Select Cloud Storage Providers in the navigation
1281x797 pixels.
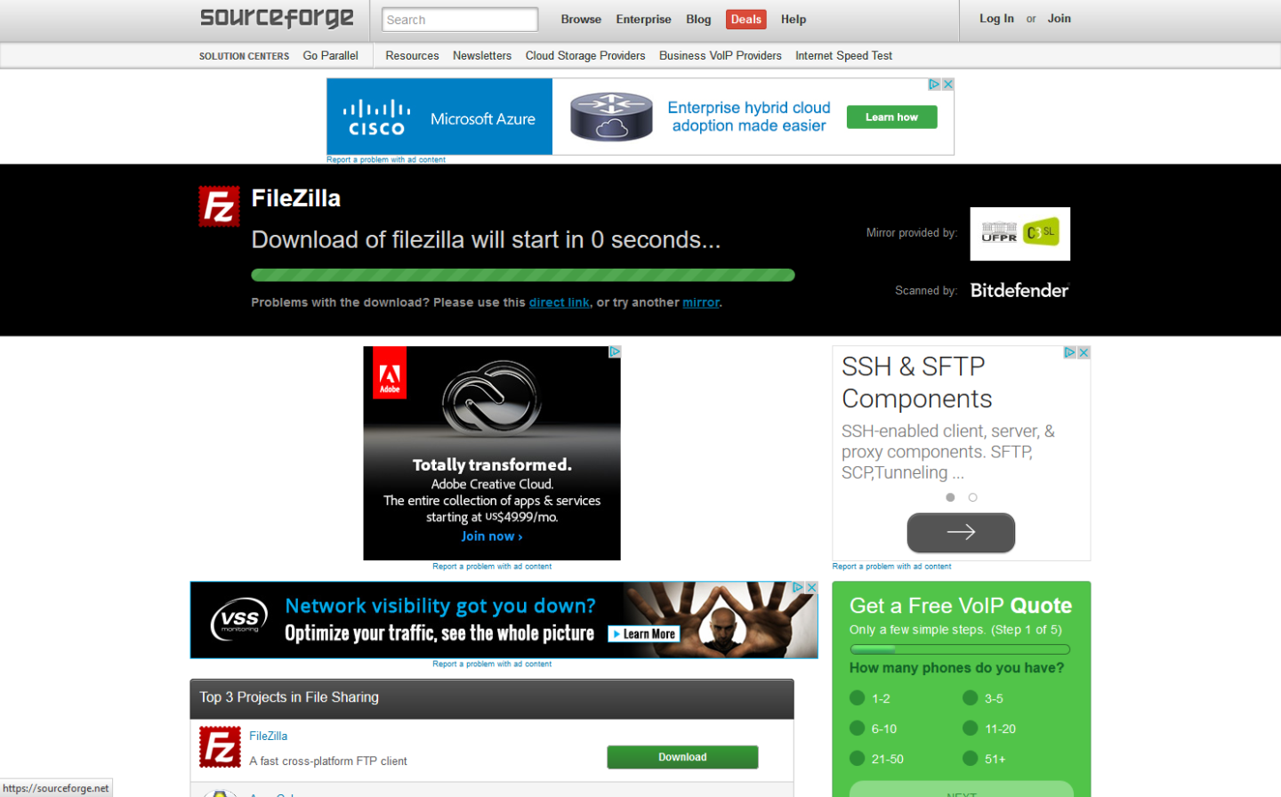point(585,55)
